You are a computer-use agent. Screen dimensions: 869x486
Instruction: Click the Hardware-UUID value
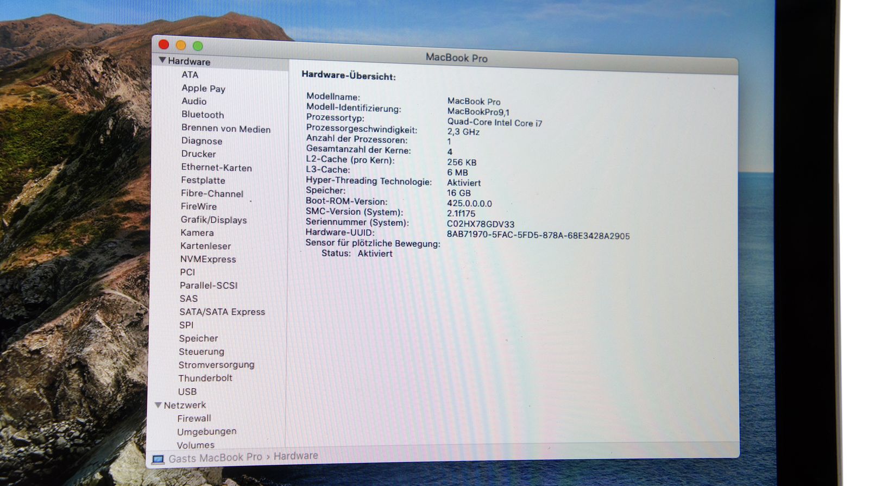coord(538,236)
